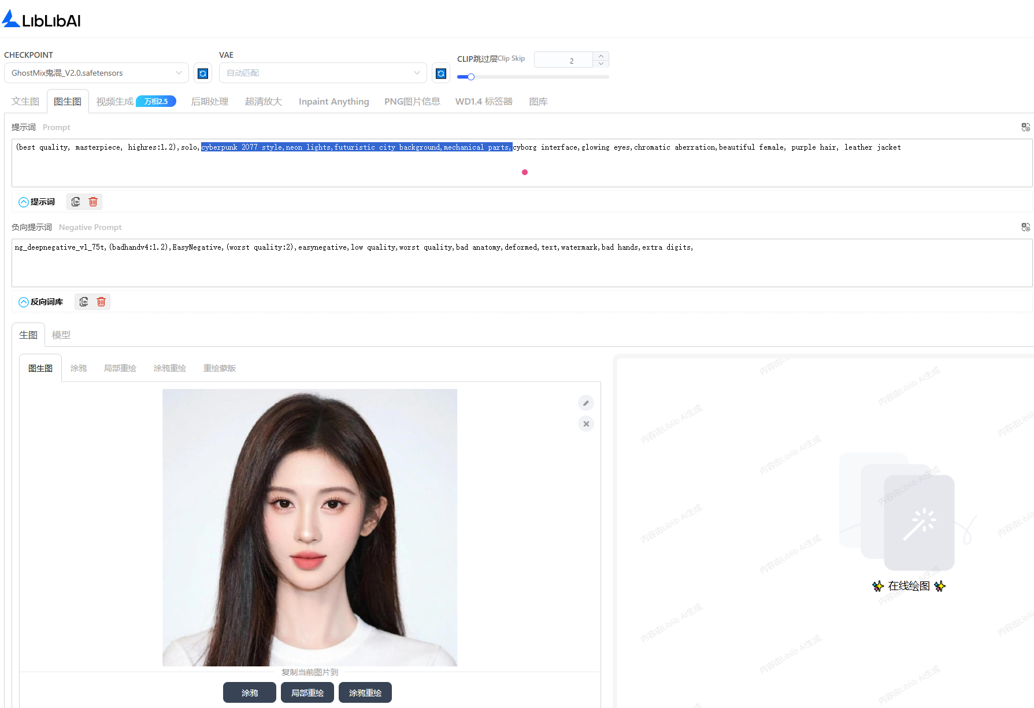Viewport: 1034px width, 708px height.
Task: Copy the negative prompt text
Action: click(84, 302)
